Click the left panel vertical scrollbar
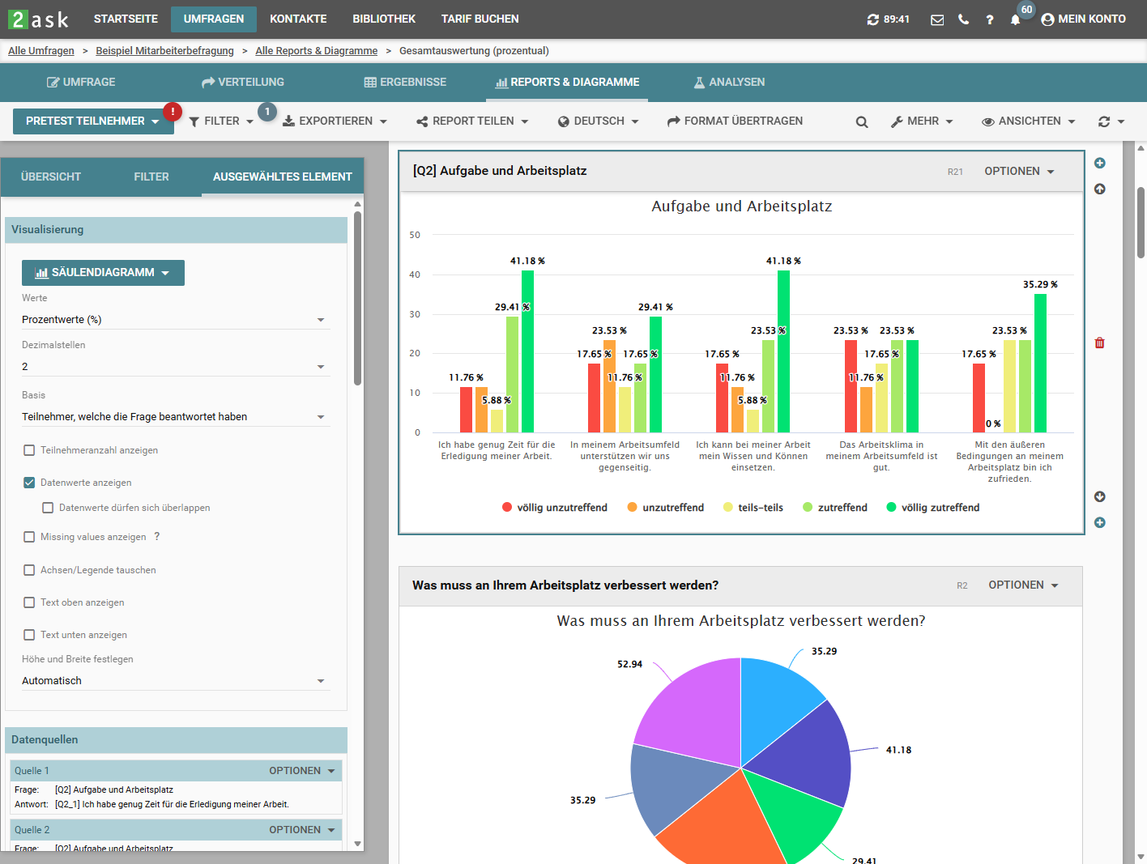1147x864 pixels. [357, 298]
